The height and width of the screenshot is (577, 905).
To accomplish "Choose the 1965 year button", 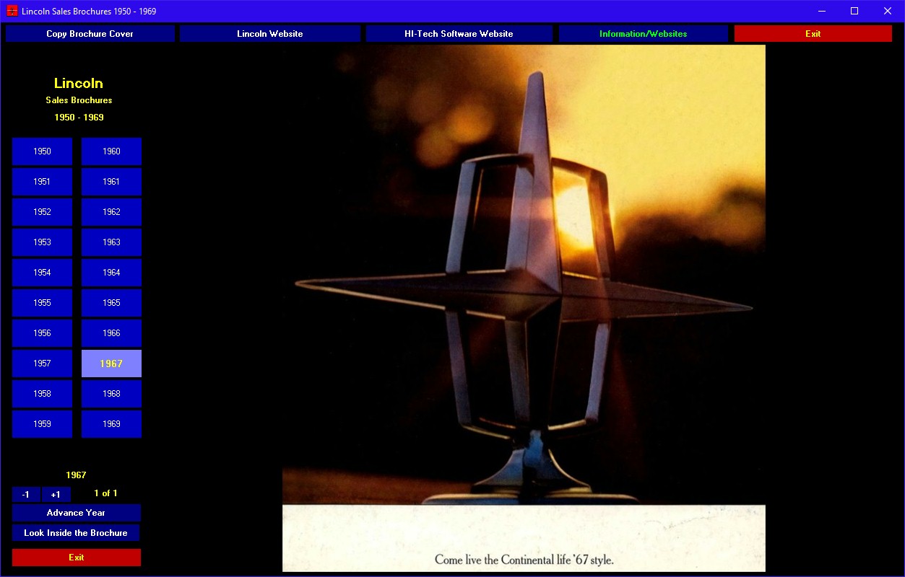I will click(x=111, y=303).
